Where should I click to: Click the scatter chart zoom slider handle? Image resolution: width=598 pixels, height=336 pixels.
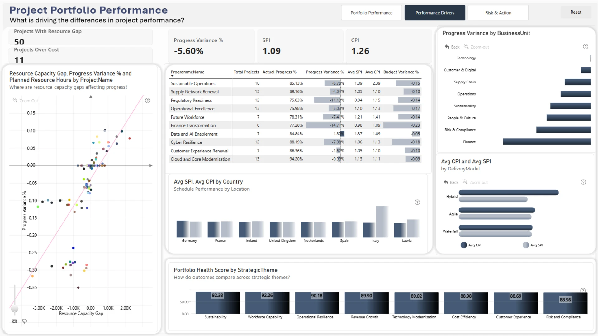click(15, 309)
